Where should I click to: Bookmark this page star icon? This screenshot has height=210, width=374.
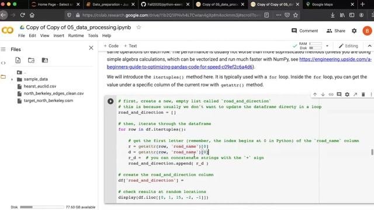(296, 15)
